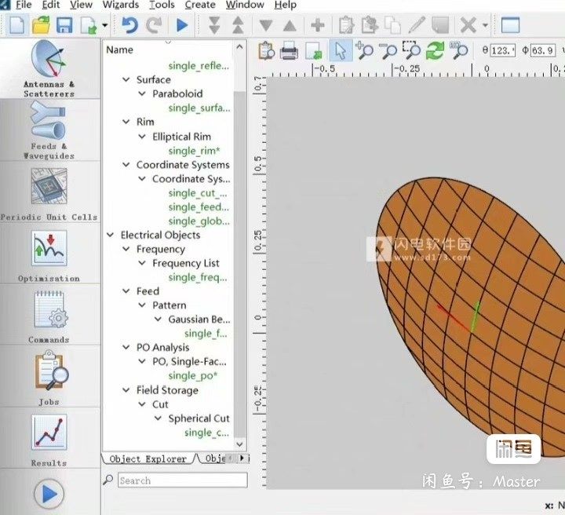This screenshot has width=565, height=515.
Task: Print the 3D view using printer icon
Action: pos(289,52)
